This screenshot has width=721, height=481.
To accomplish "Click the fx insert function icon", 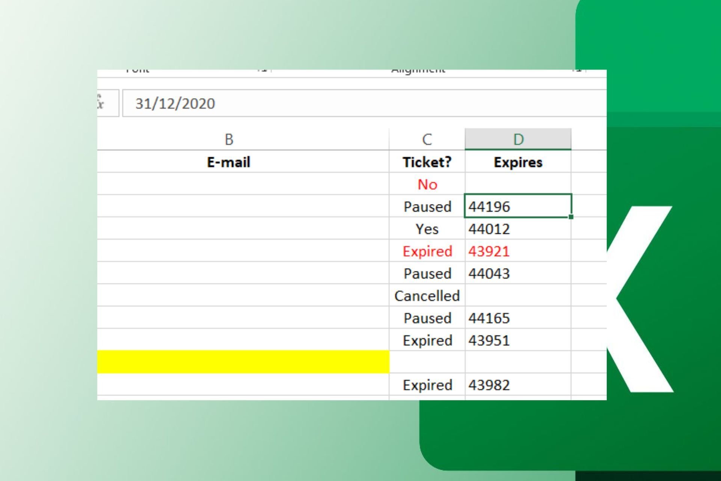I will [101, 102].
